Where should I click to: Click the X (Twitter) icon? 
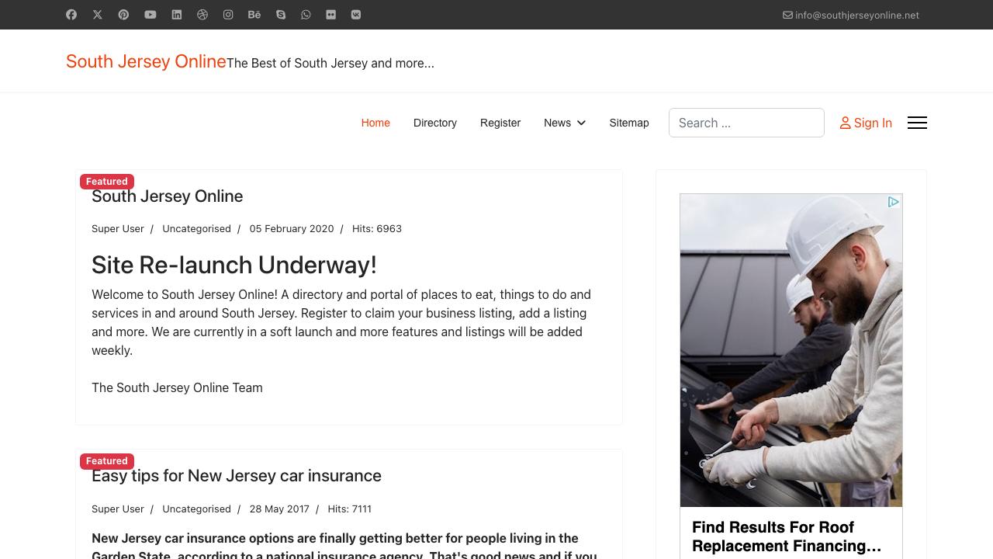pos(98,15)
